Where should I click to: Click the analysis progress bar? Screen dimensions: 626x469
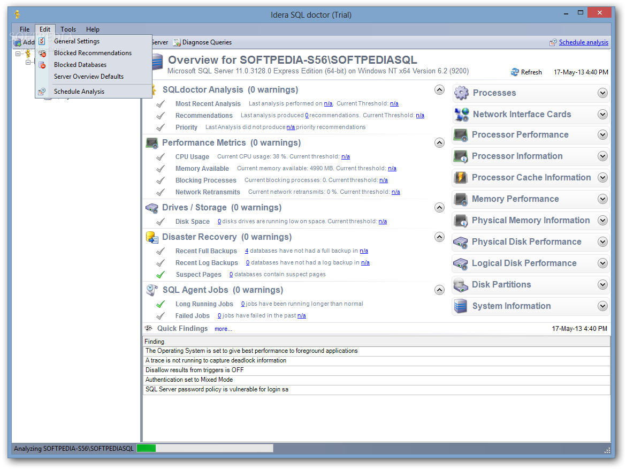click(x=205, y=448)
